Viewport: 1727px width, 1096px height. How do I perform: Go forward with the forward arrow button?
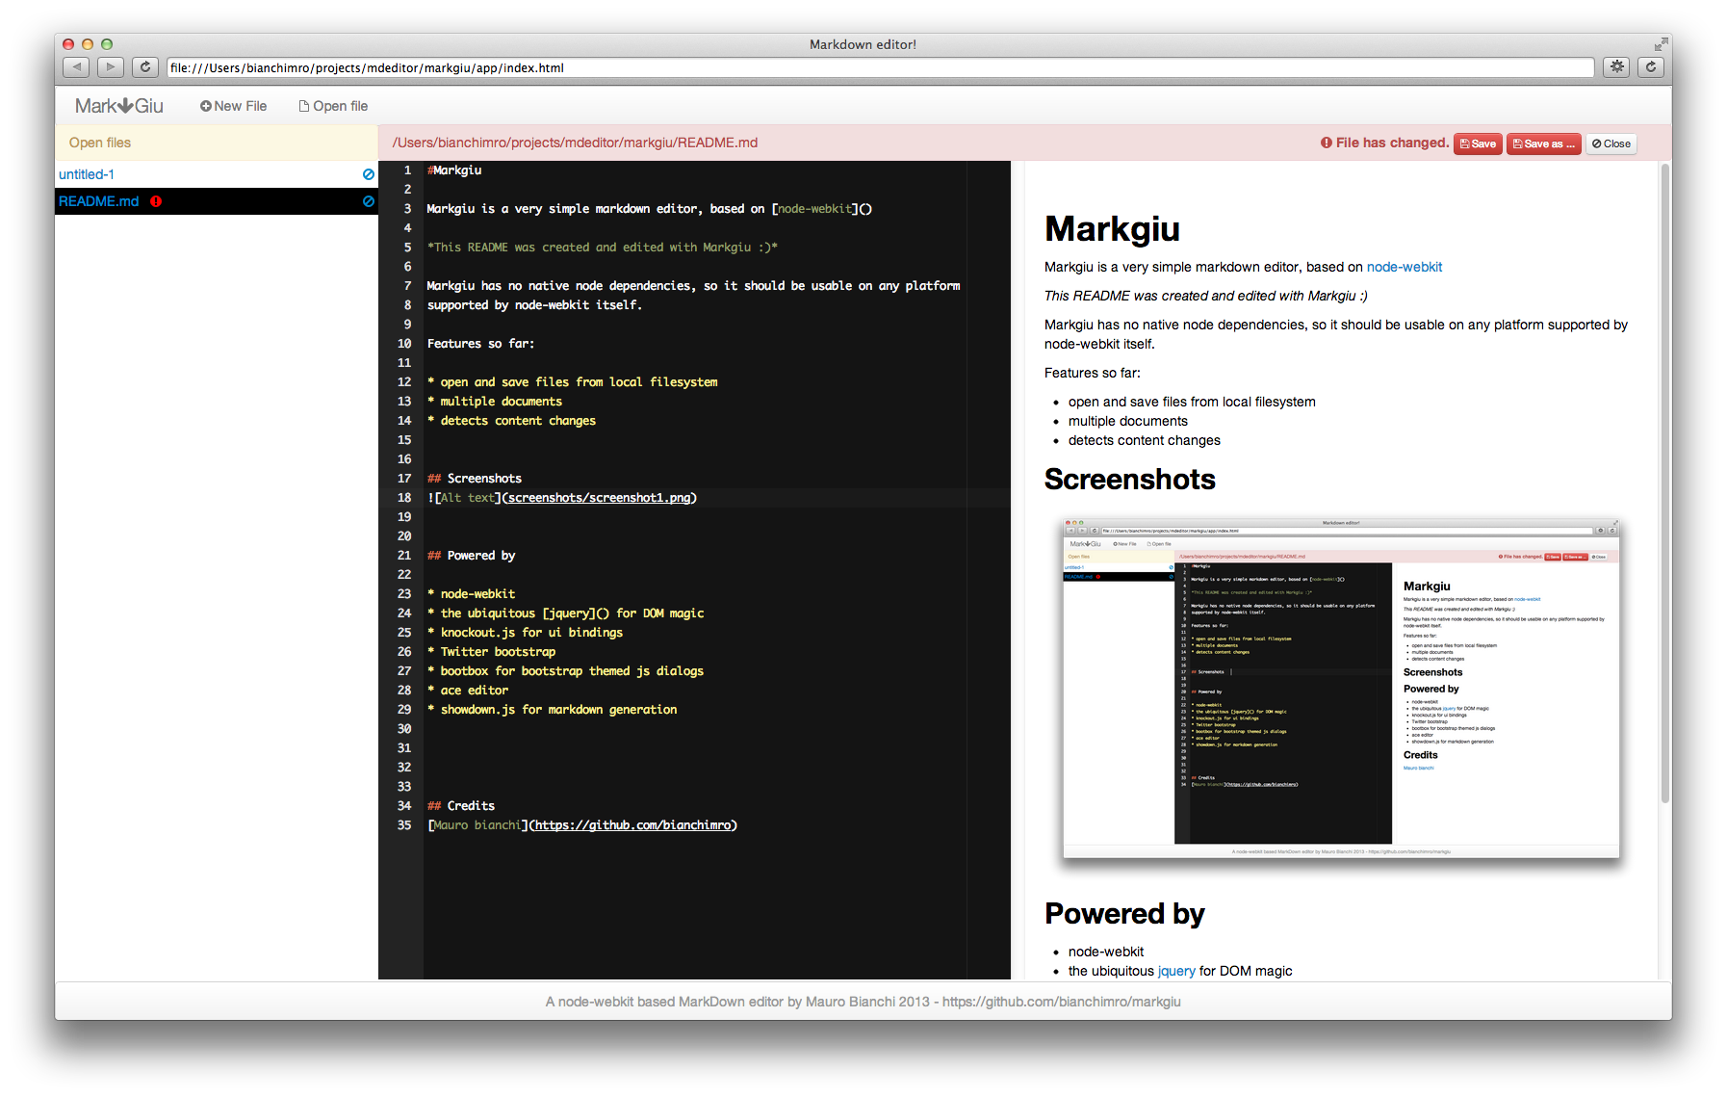(x=111, y=66)
